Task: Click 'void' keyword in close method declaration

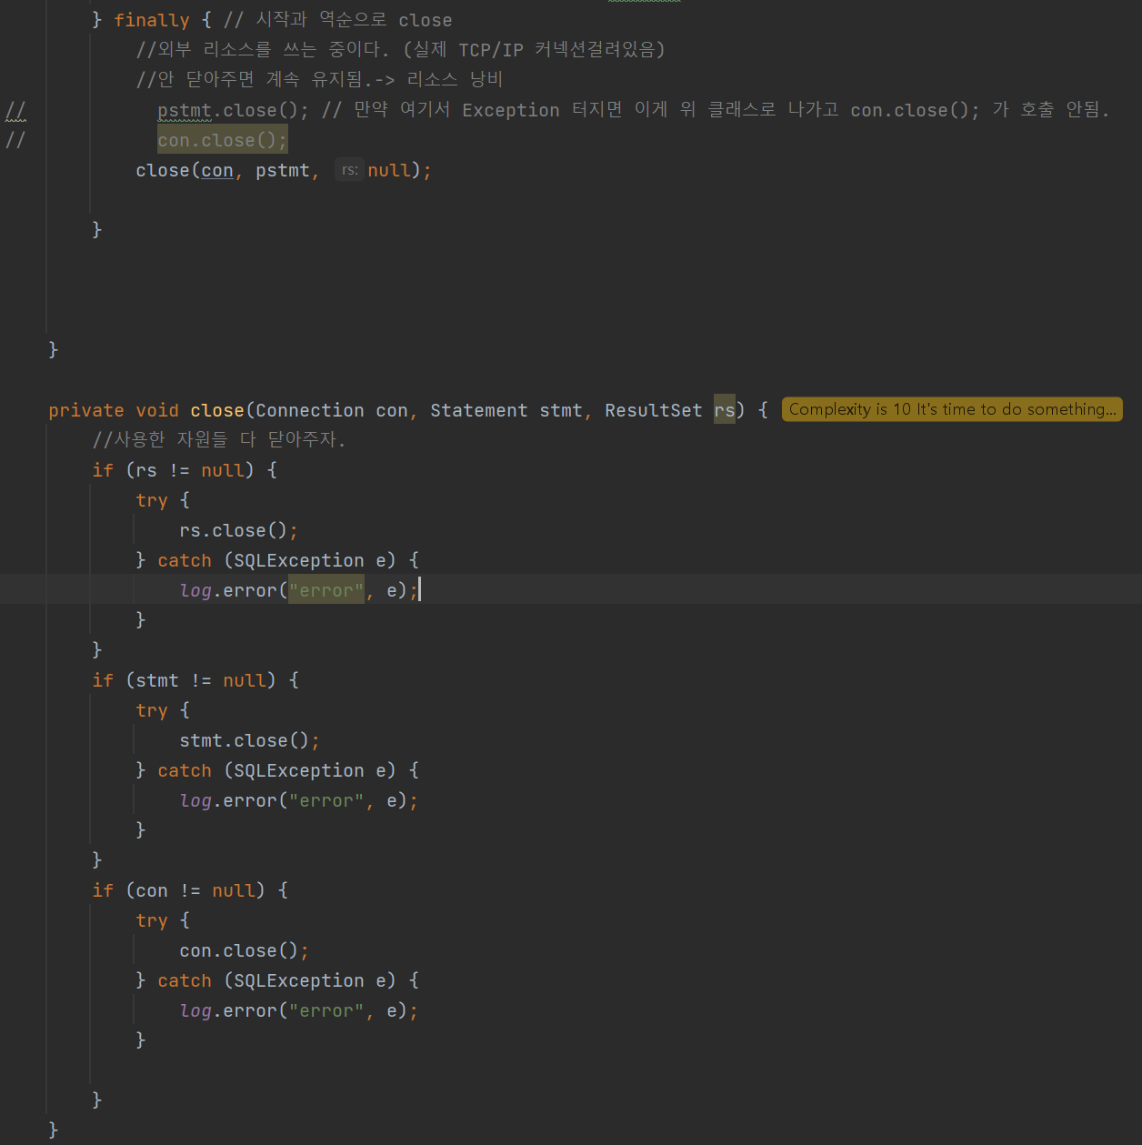Action: [157, 410]
